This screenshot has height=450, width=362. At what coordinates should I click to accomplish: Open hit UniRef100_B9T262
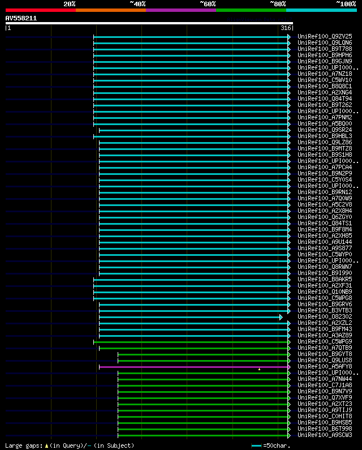click(x=325, y=105)
